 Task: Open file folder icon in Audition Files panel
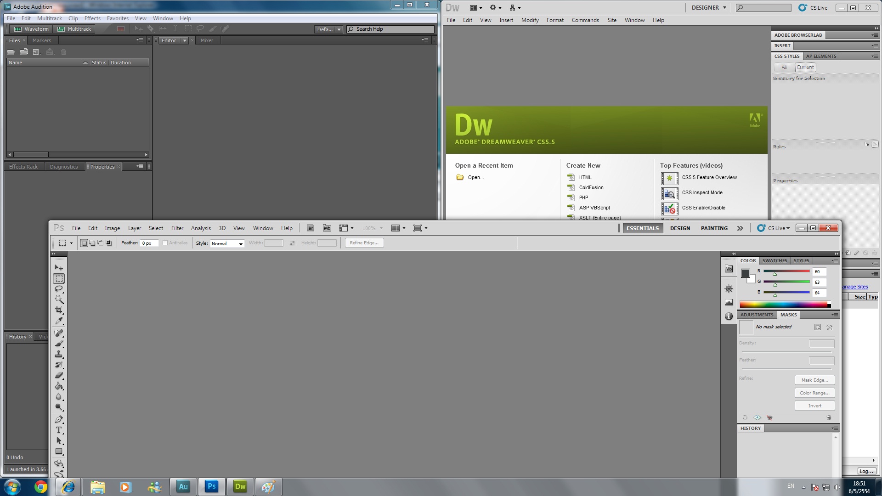click(x=11, y=52)
